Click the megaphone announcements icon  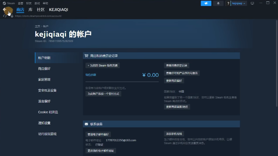tap(206, 3)
